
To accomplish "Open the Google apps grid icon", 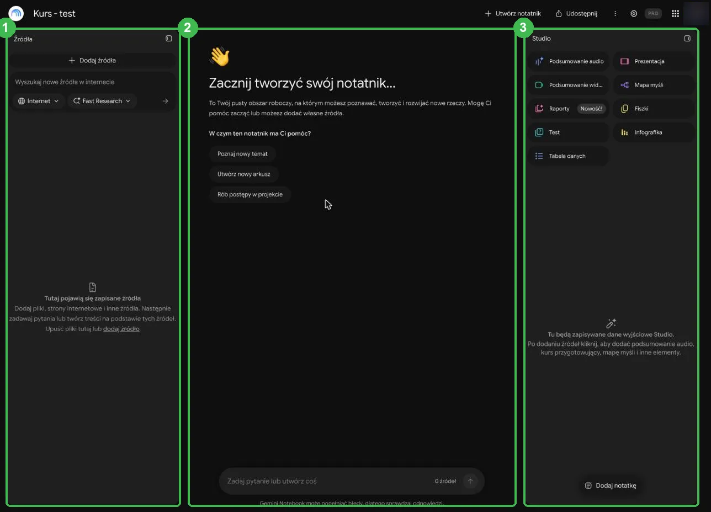I will 675,14.
